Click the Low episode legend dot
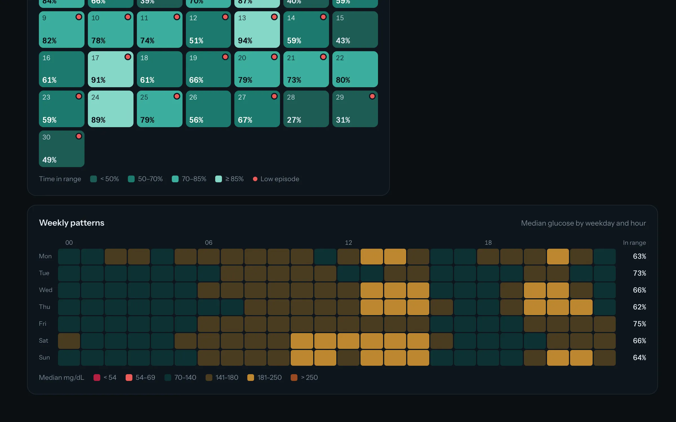This screenshot has height=422, width=676. click(x=255, y=179)
